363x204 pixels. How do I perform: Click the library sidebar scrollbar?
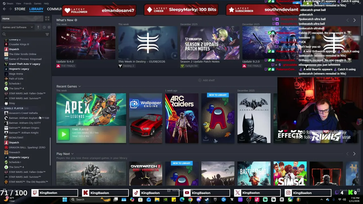click(x=51, y=152)
